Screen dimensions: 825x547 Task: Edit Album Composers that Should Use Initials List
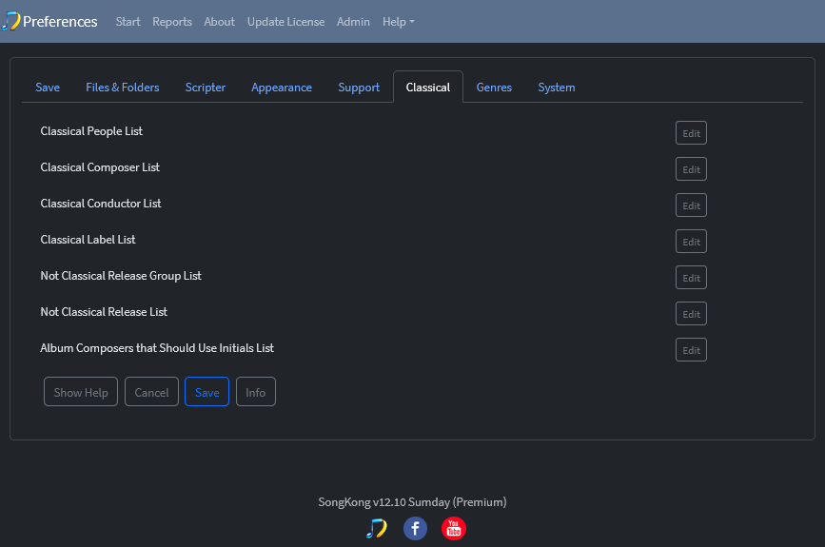coord(691,350)
